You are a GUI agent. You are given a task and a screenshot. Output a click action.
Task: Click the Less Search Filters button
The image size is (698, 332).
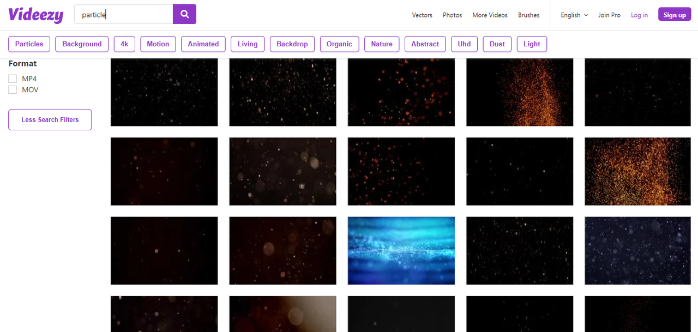point(50,120)
